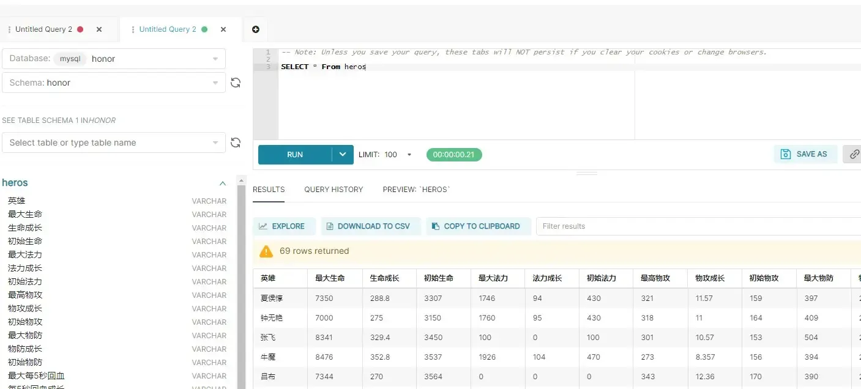The width and height of the screenshot is (861, 389).
Task: Collapse the heros table column list
Action: pyautogui.click(x=222, y=183)
